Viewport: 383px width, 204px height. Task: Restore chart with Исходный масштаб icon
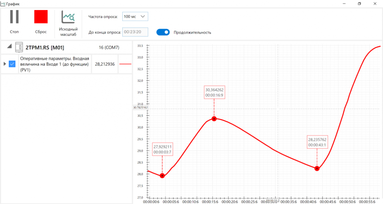68,17
